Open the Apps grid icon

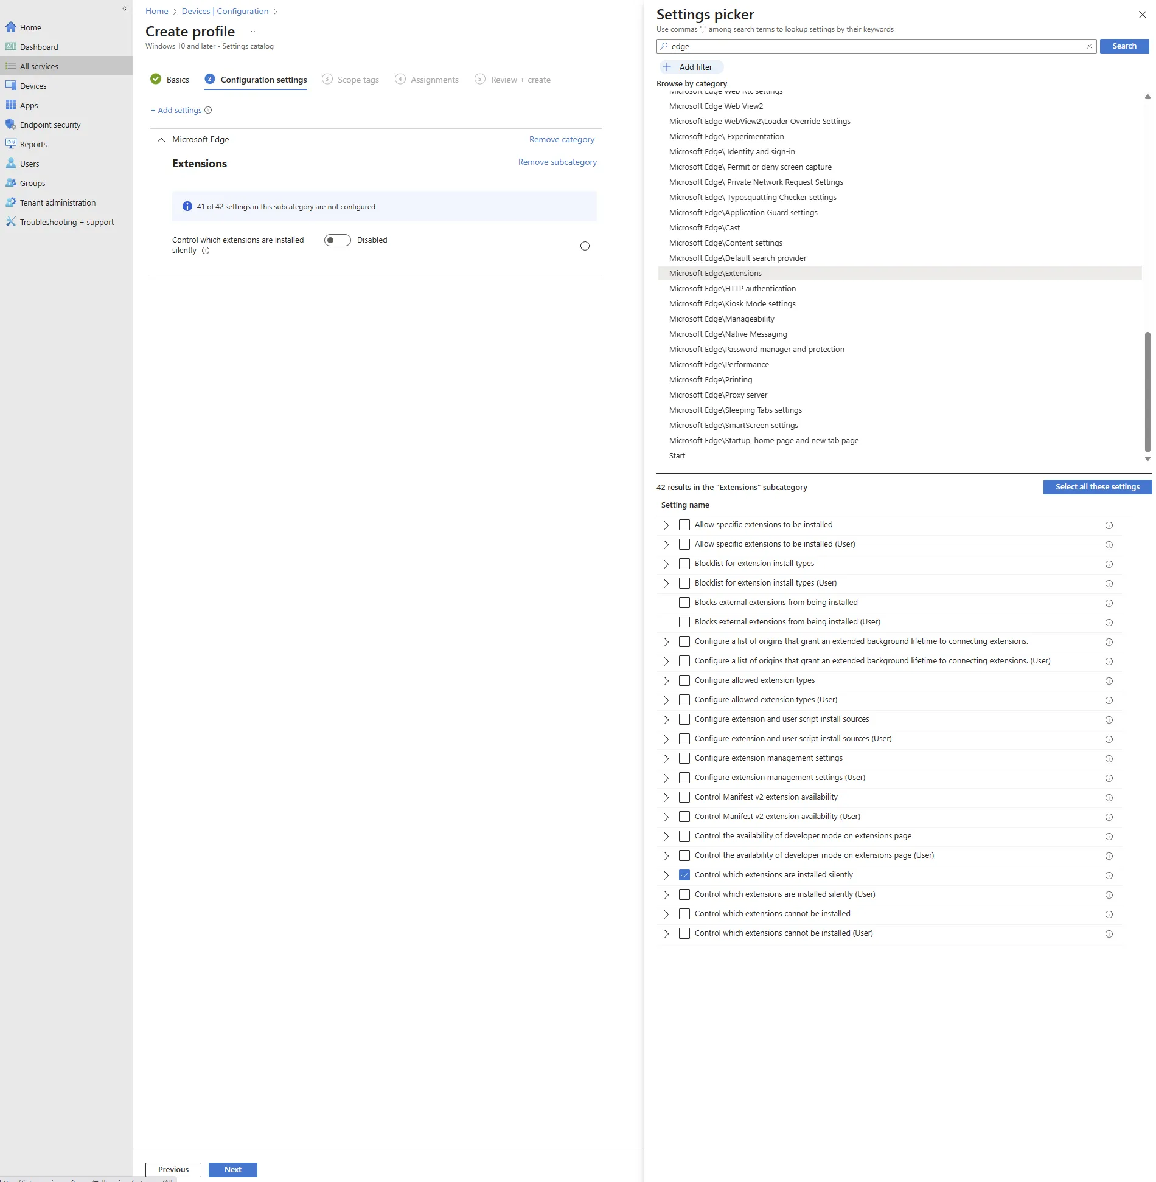(11, 105)
